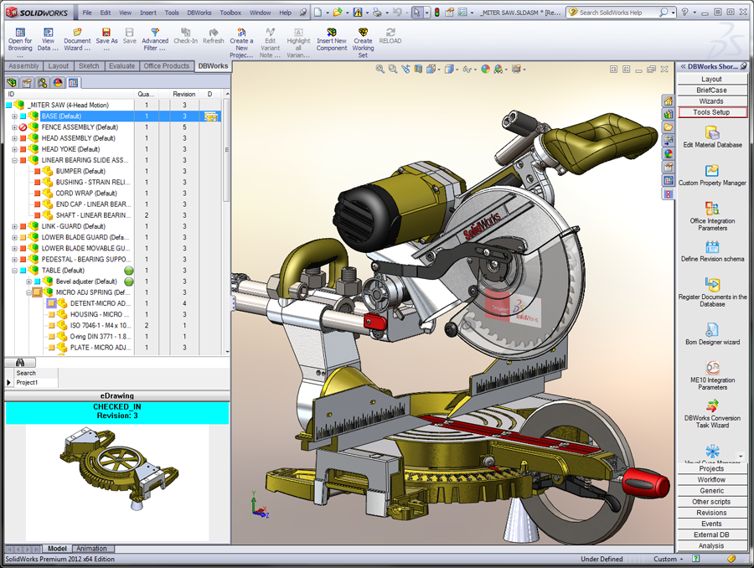Viewport: 754px width, 568px height.
Task: Open DBWorks Conversion Task Wizard
Action: click(x=712, y=414)
